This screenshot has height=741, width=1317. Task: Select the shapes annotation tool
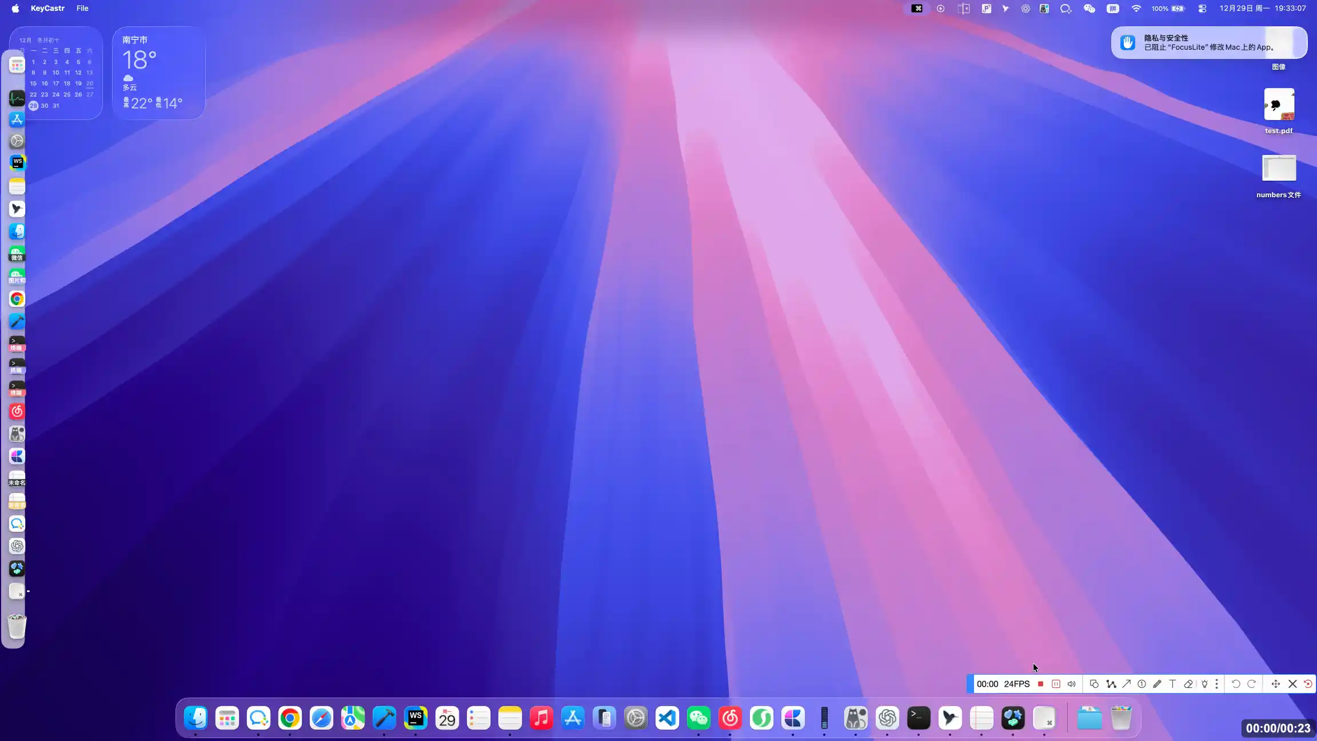[1093, 684]
